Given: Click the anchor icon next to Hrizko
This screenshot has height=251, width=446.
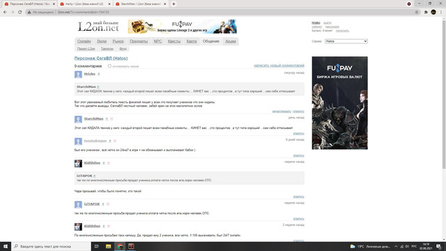Looking at the screenshot, I should (x=99, y=74).
